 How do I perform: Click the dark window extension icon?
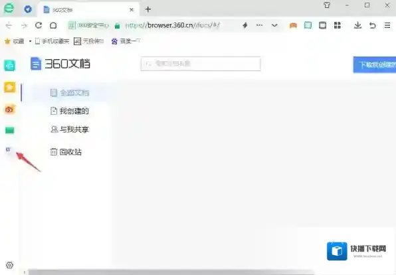(322, 25)
